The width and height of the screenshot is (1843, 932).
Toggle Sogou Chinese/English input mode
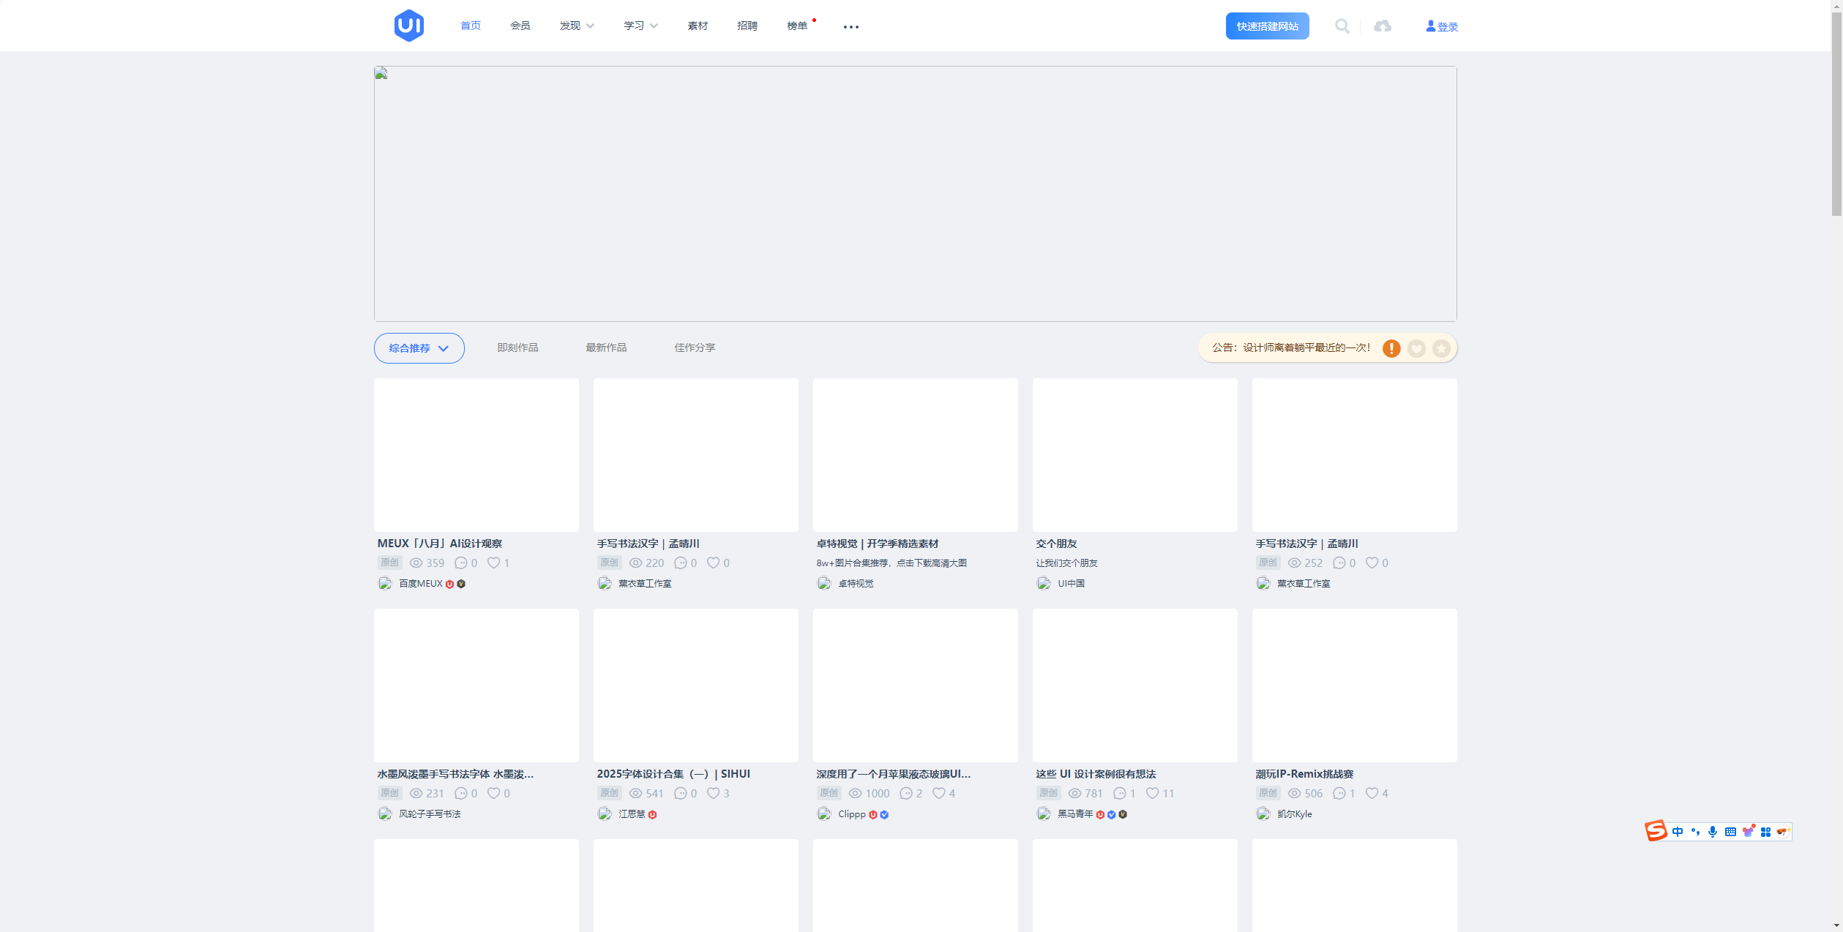[1678, 832]
